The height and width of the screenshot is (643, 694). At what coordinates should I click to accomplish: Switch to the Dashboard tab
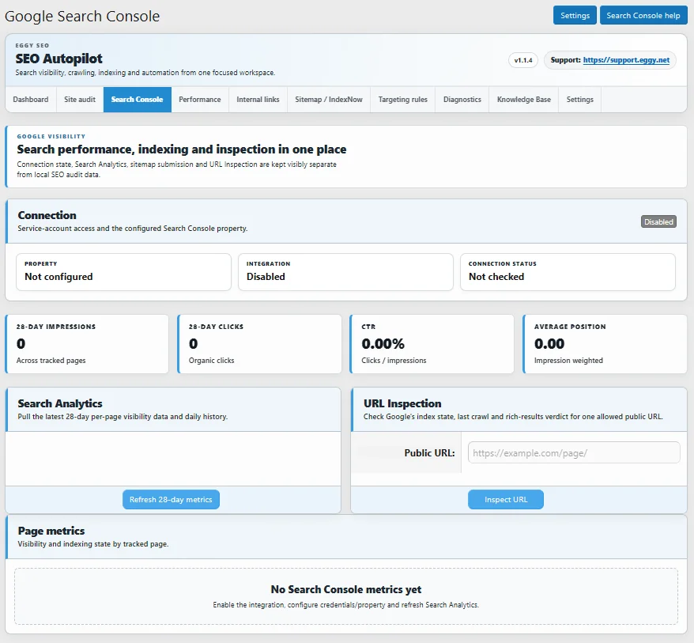[31, 100]
